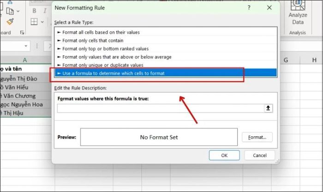The image size is (323, 192).
Task: Close the New Formatting Rule dialog
Action: point(269,8)
